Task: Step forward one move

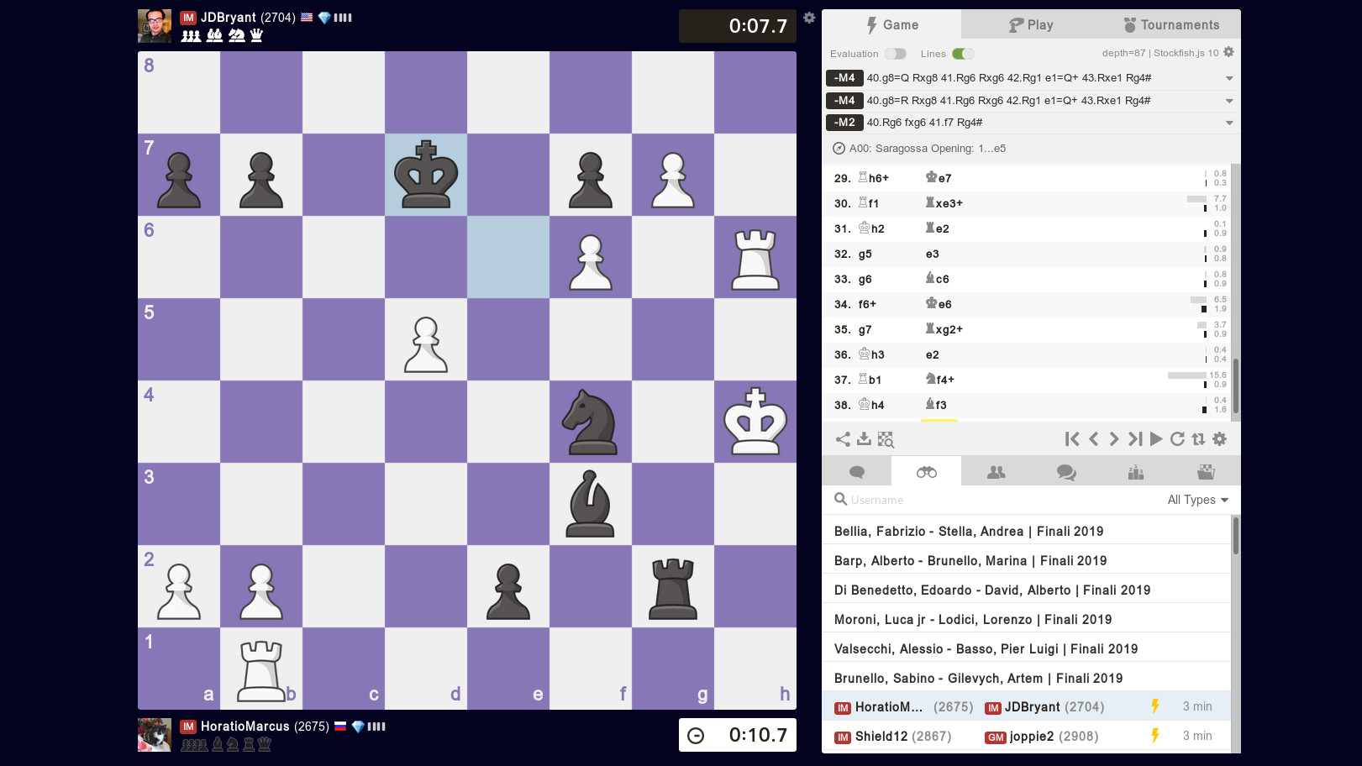Action: point(1113,438)
